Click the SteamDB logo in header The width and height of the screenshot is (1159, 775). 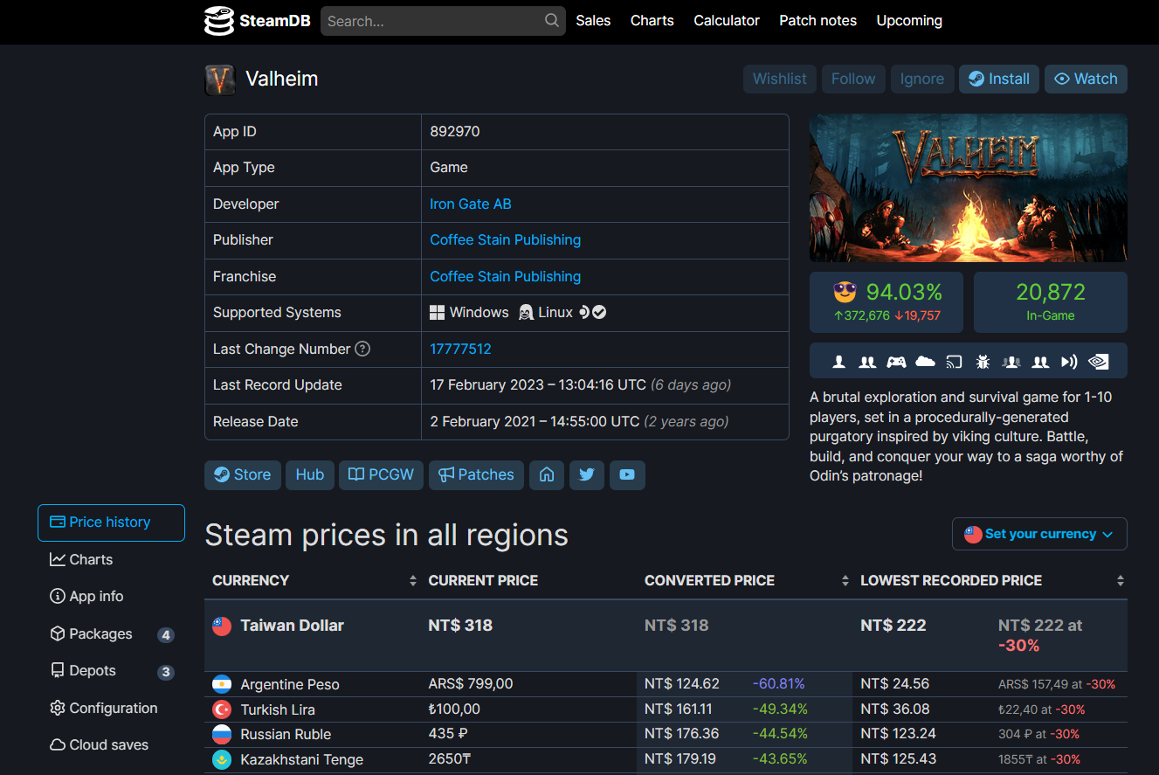coord(257,21)
